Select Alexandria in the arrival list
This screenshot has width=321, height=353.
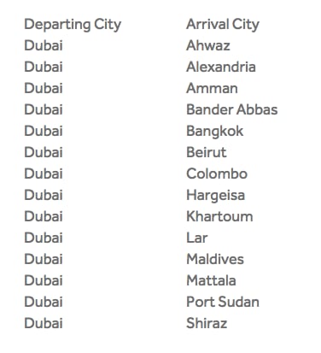pos(221,67)
